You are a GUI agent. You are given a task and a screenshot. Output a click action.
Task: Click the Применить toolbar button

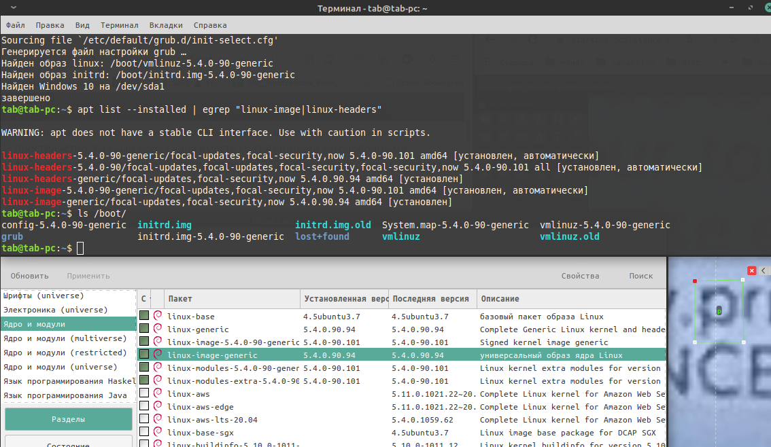coord(88,276)
